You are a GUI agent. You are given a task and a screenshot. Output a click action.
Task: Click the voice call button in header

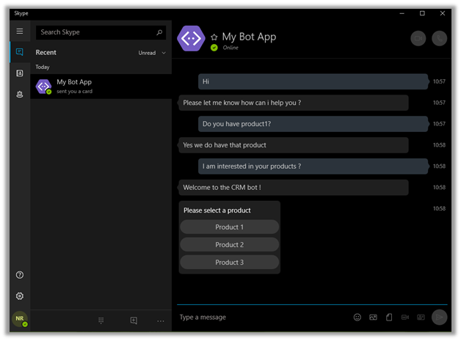tap(439, 39)
